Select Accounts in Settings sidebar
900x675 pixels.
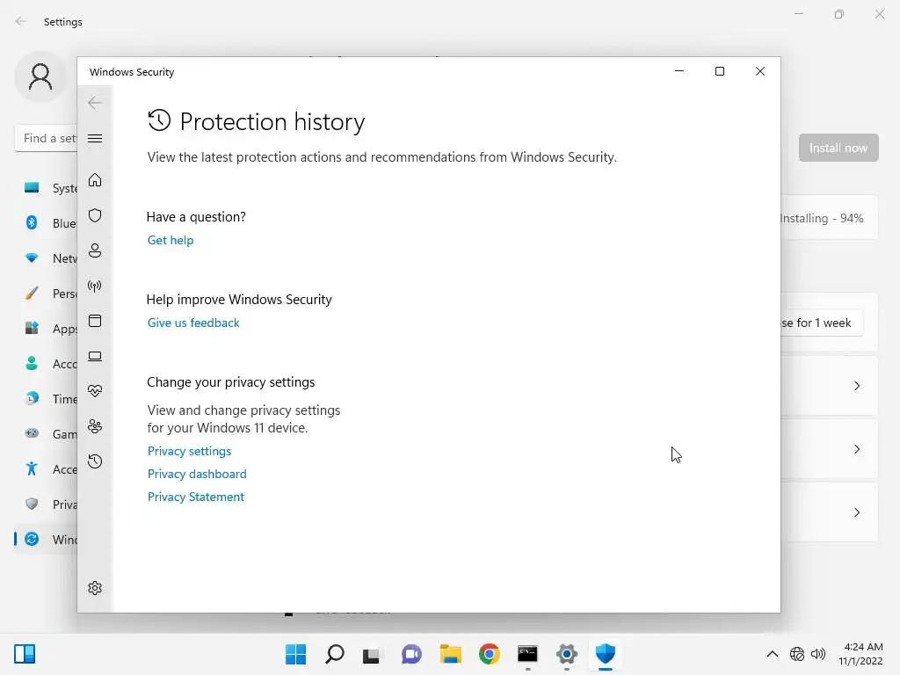pos(46,363)
